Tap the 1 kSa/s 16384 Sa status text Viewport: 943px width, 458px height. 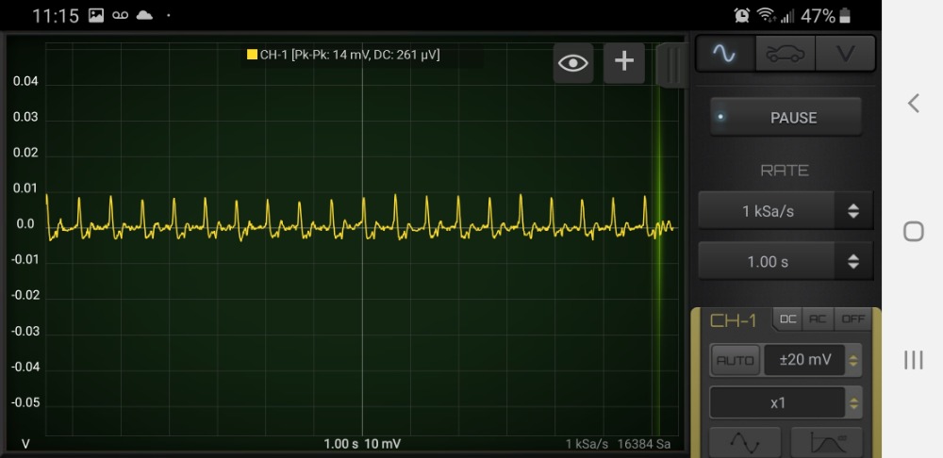point(618,444)
